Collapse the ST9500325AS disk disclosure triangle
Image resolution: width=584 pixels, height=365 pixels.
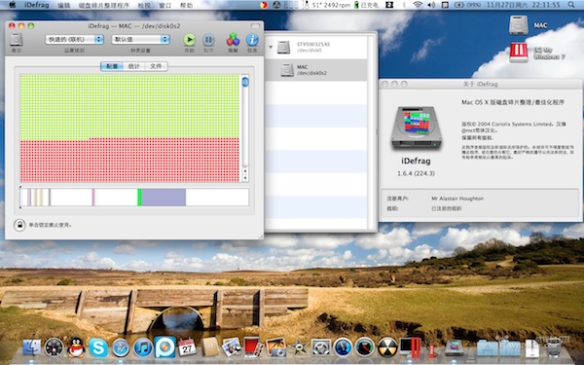[x=271, y=48]
